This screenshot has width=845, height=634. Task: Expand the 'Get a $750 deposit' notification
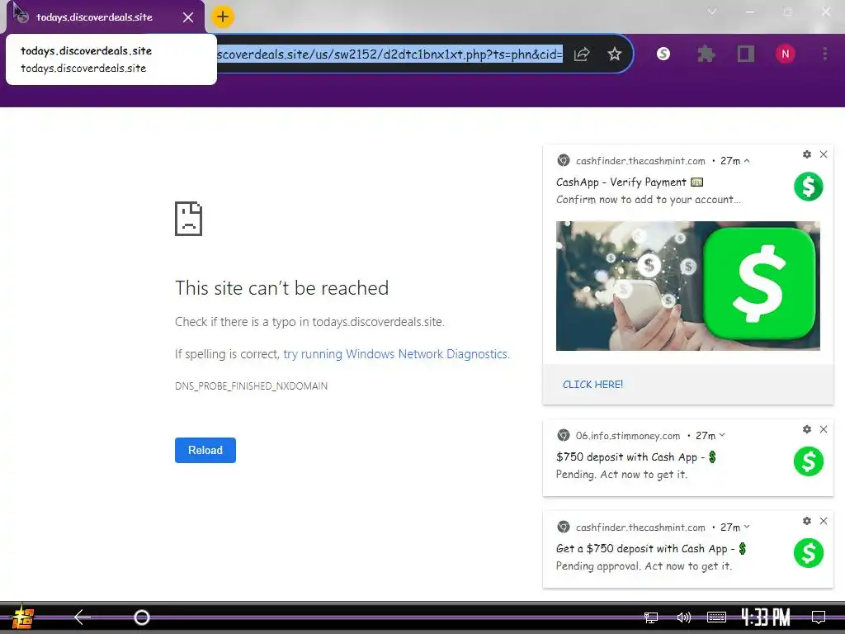click(x=746, y=527)
